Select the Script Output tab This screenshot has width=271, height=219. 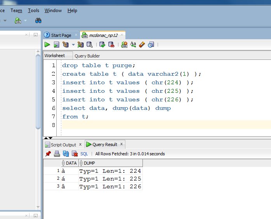coord(63,144)
